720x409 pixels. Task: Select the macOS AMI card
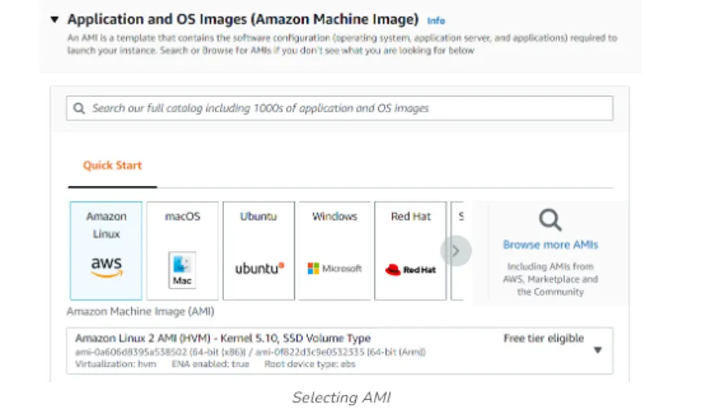click(x=182, y=251)
